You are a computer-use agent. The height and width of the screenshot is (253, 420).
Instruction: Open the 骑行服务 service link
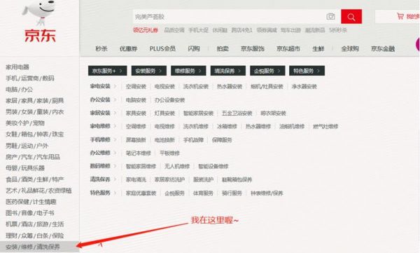click(232, 193)
